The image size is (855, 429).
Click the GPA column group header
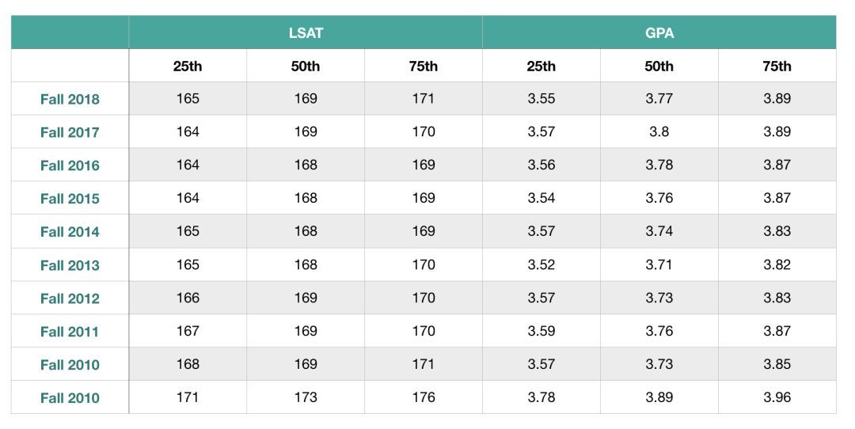pyautogui.click(x=659, y=33)
